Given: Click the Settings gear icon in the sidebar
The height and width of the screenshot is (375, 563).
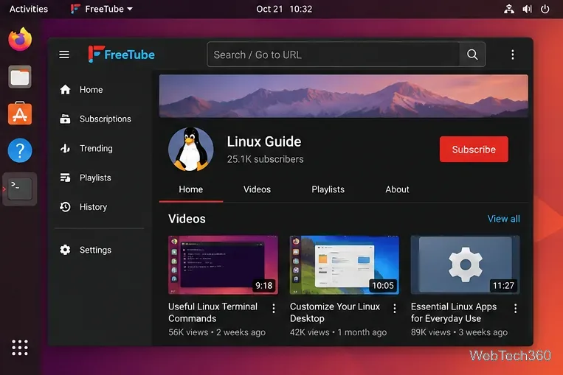Looking at the screenshot, I should (65, 250).
